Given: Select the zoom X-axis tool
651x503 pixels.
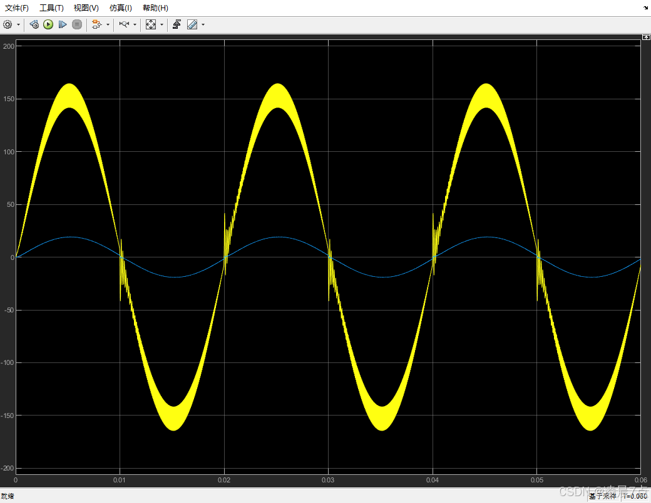Looking at the screenshot, I should [124, 25].
